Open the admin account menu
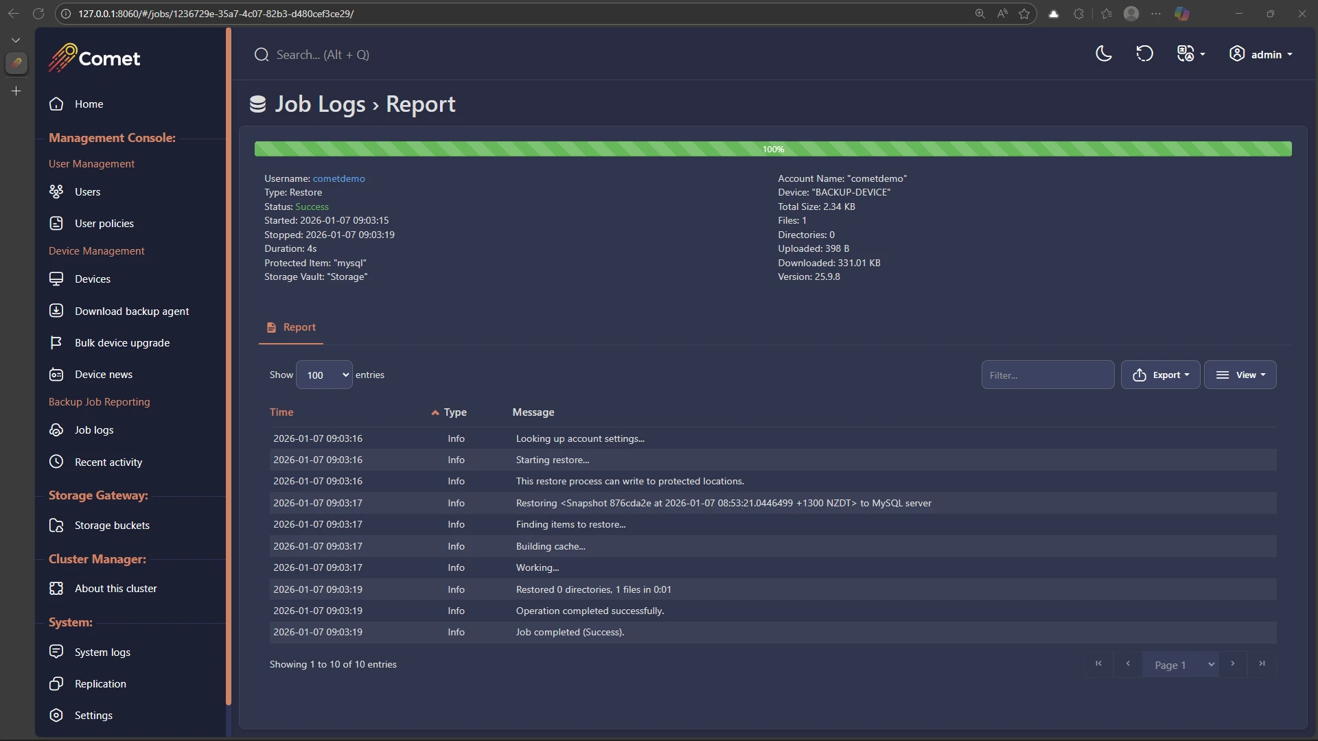Image resolution: width=1318 pixels, height=741 pixels. [x=1260, y=54]
